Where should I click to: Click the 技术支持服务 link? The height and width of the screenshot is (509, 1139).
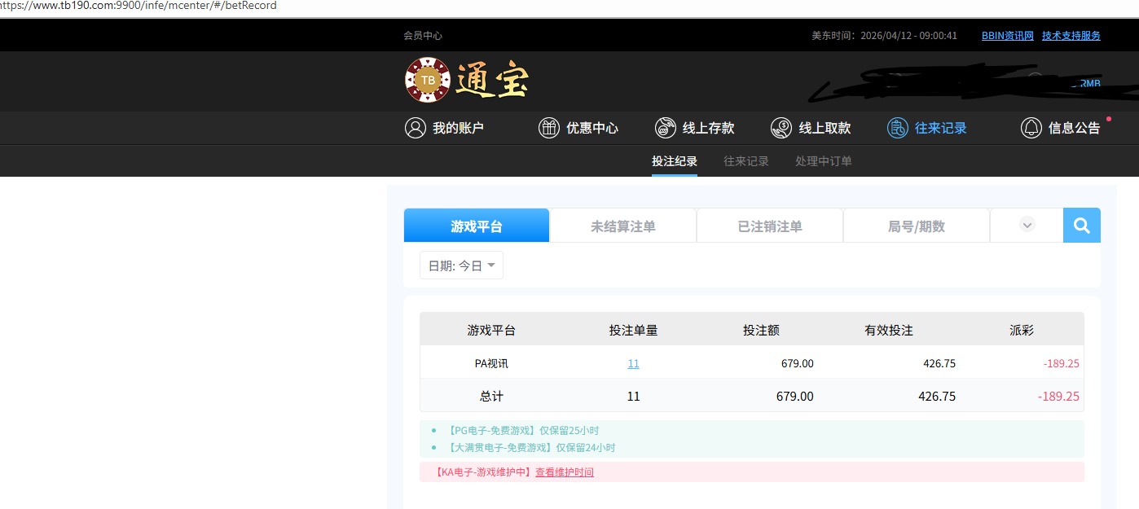[x=1071, y=36]
